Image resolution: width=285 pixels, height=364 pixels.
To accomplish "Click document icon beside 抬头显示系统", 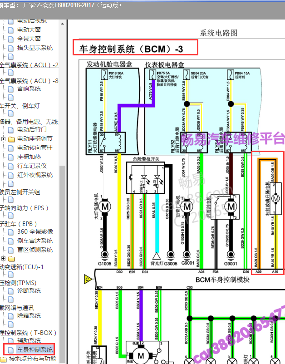I will 11,48.
